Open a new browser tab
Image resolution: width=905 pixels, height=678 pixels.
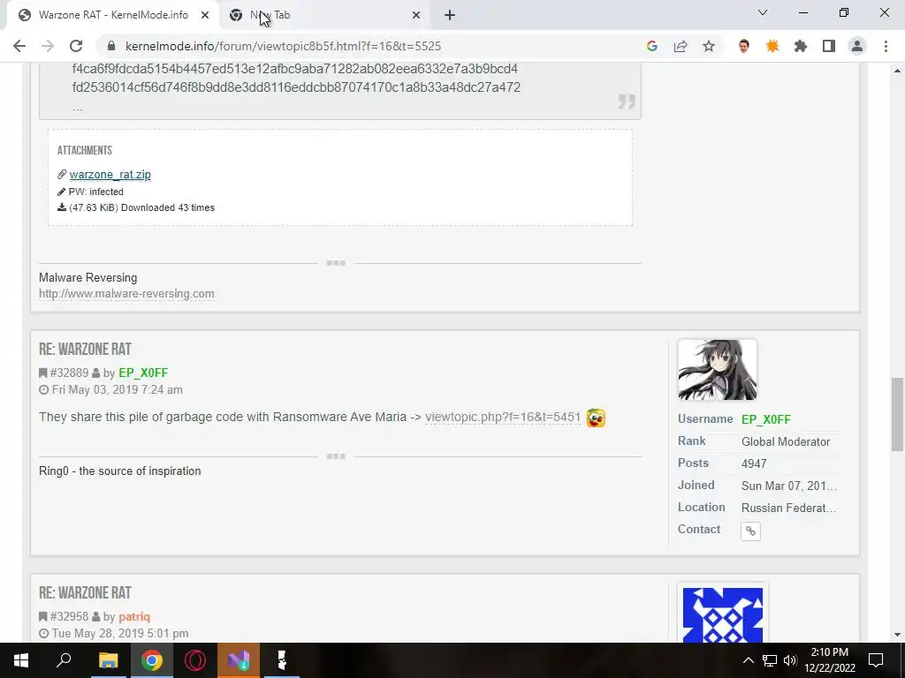point(450,16)
